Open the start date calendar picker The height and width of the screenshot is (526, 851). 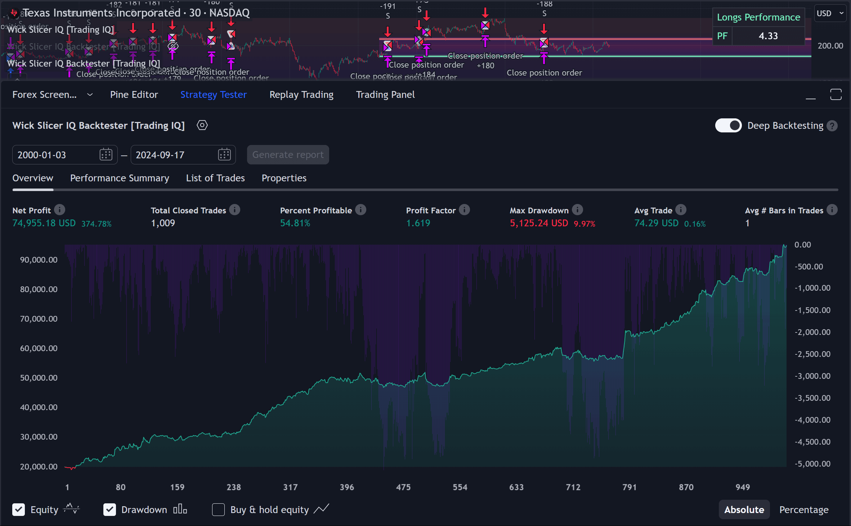click(106, 155)
